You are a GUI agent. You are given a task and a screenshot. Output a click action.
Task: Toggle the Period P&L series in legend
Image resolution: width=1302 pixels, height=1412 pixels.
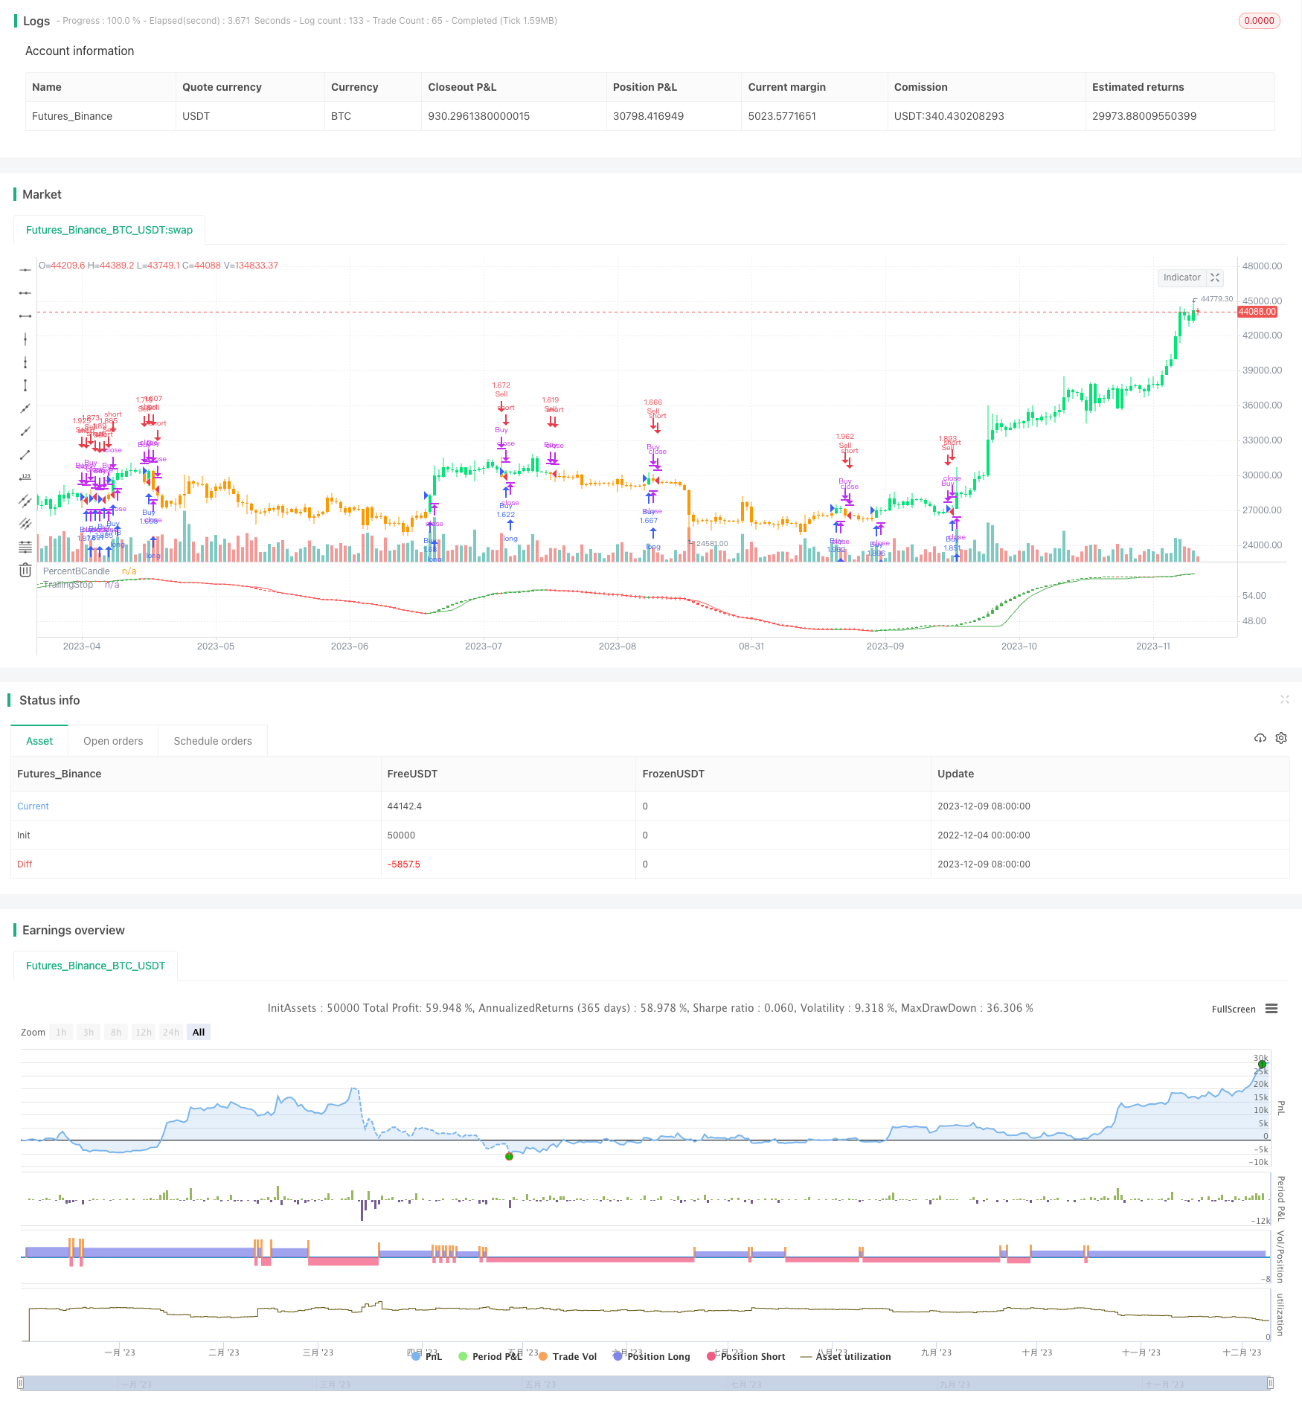490,1356
